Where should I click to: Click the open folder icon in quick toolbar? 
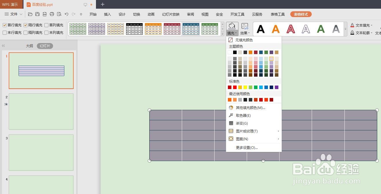click(30, 14)
